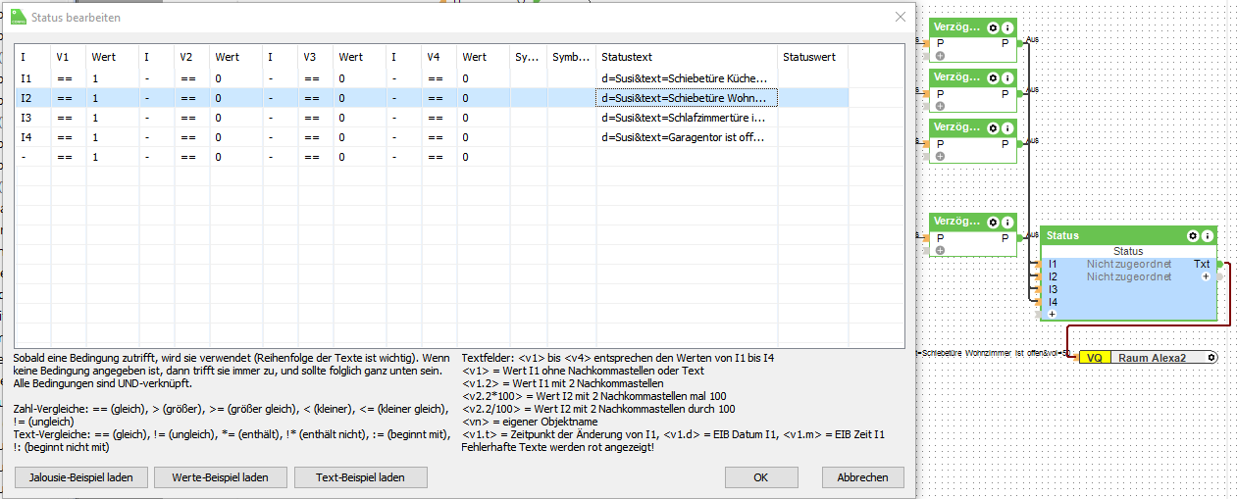This screenshot has width=1237, height=499.
Task: Click info icon of topmost Verzög... block
Action: click(1006, 27)
